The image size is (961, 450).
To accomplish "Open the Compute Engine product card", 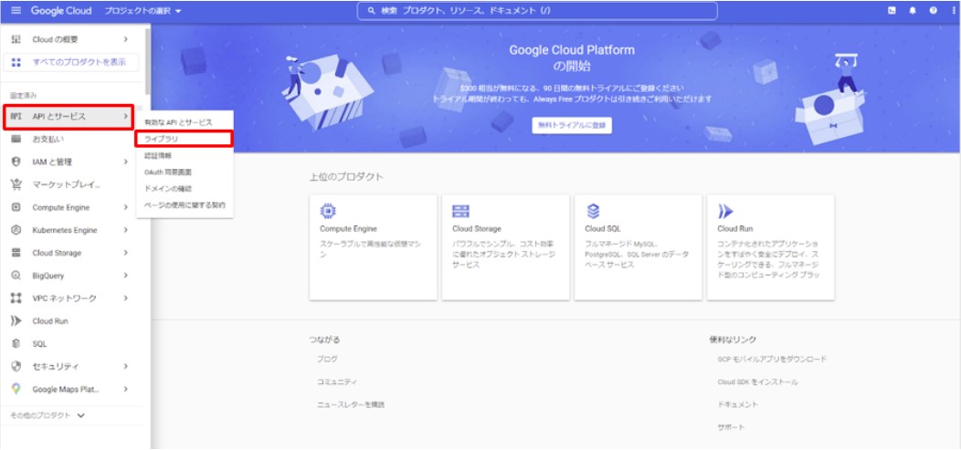I will click(x=374, y=247).
